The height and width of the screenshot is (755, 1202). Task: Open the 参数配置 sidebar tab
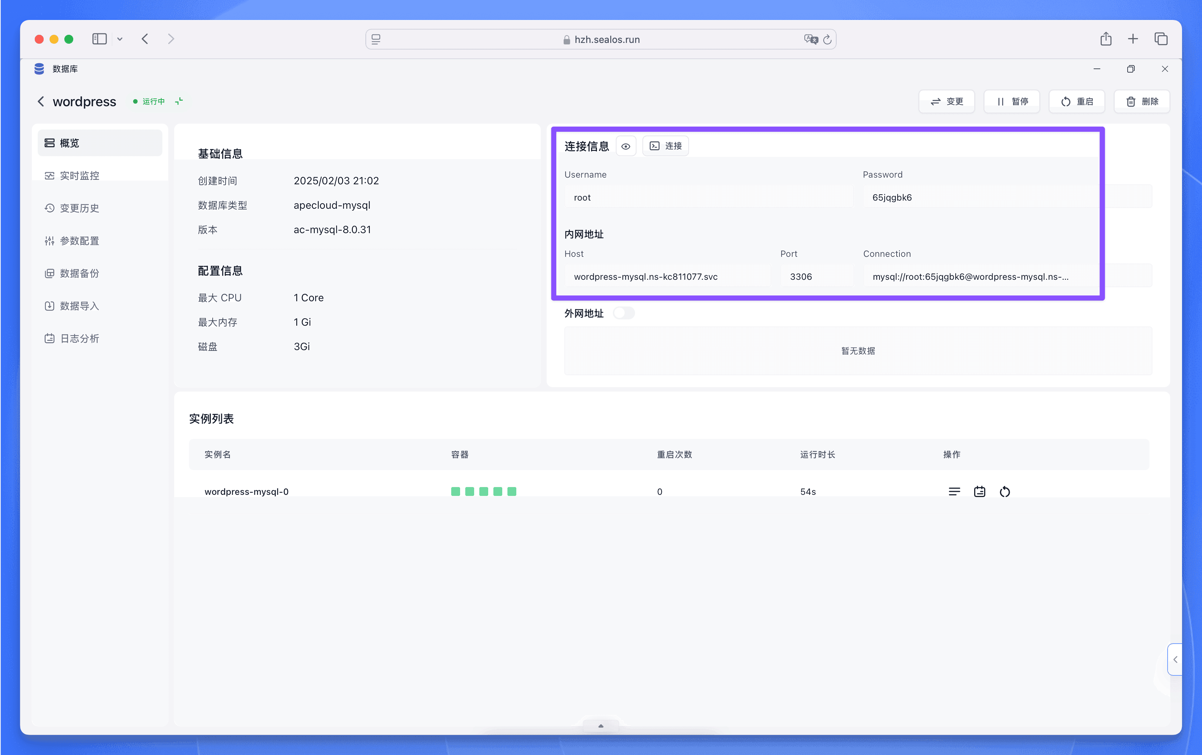pyautogui.click(x=100, y=241)
